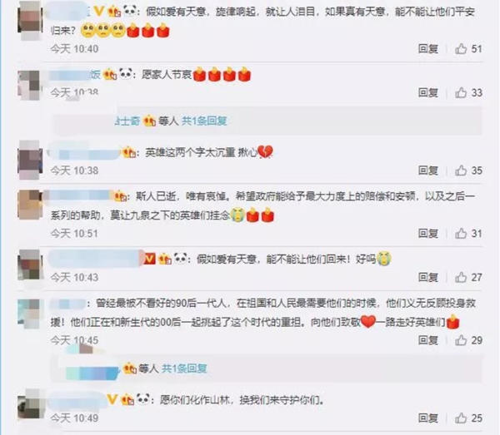500x435 pixels.
Task: Tap thumbs-up on the 斯人已逝 comment
Action: coord(461,234)
